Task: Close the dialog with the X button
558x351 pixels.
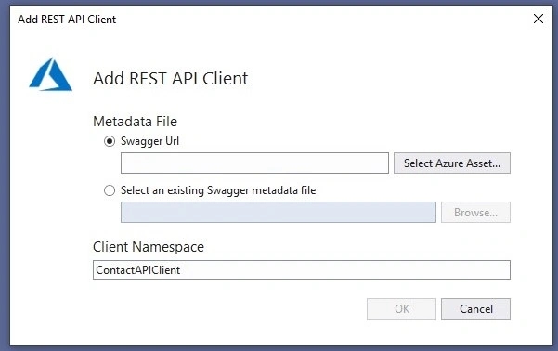Action: coord(539,19)
